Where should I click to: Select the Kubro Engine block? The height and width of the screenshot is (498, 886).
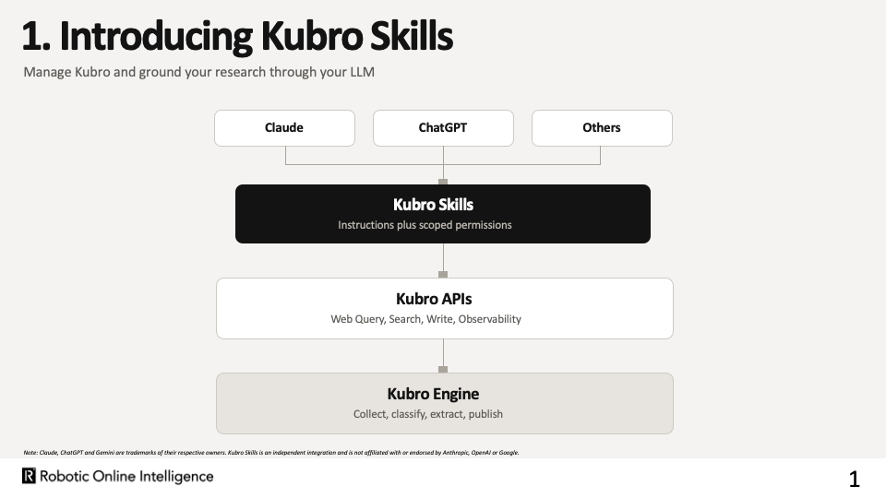[445, 403]
